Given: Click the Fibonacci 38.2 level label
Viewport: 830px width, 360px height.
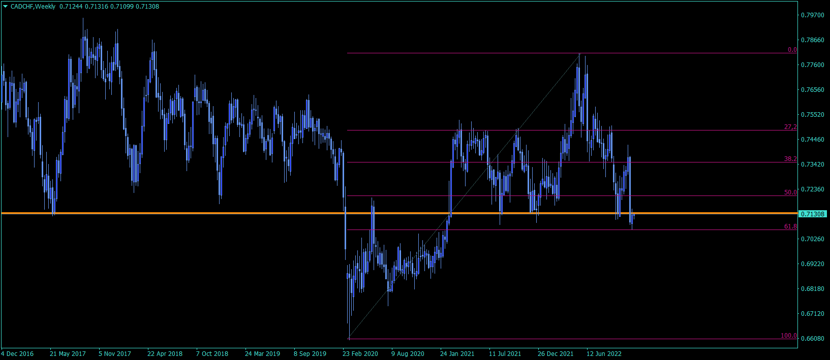Looking at the screenshot, I should (790, 159).
